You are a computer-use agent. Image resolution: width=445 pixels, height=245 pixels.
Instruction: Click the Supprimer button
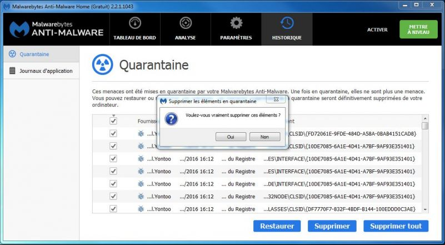coord(332,226)
